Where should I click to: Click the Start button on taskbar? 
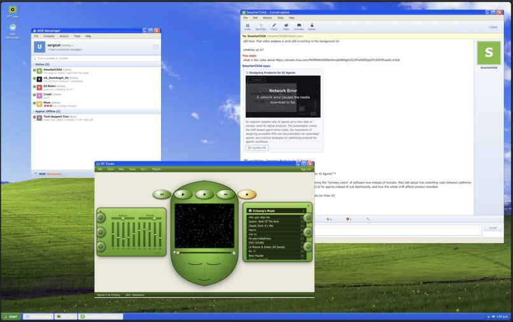click(x=11, y=316)
